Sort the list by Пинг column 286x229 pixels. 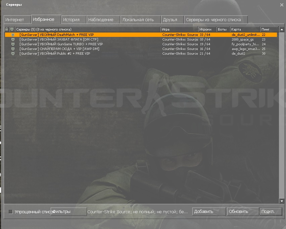click(x=269, y=30)
